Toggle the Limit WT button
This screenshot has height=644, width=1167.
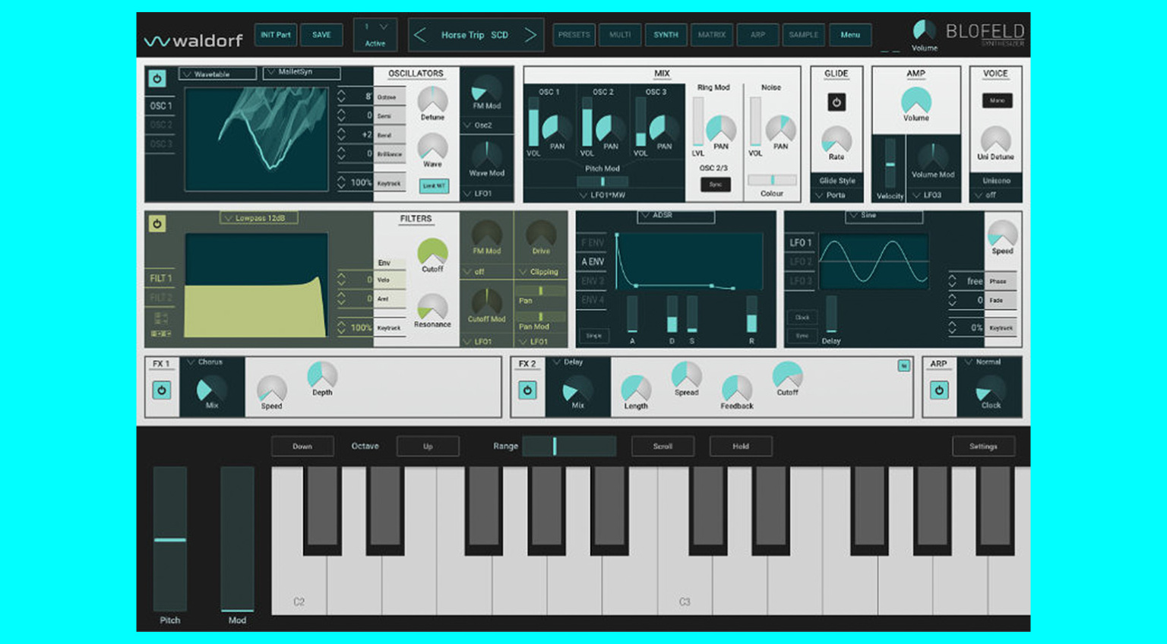pyautogui.click(x=434, y=186)
